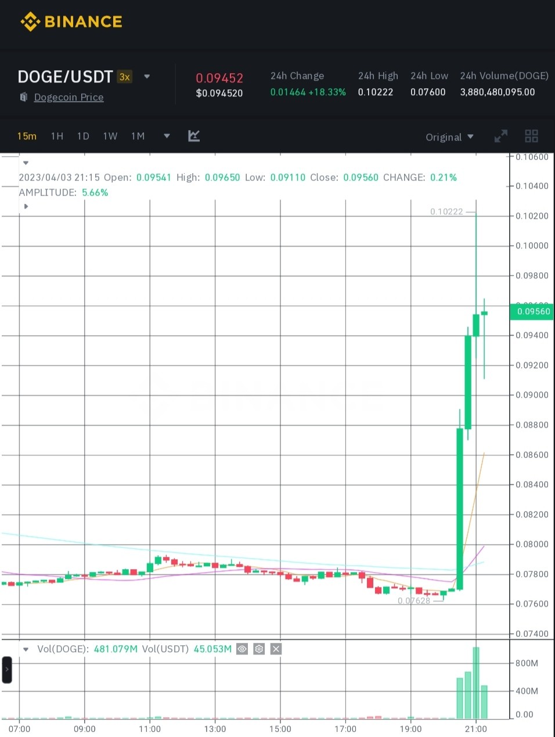Collapse the candle info legend arrow

(x=26, y=163)
